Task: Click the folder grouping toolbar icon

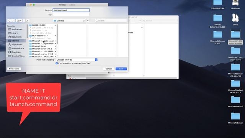Action: tap(26, 21)
